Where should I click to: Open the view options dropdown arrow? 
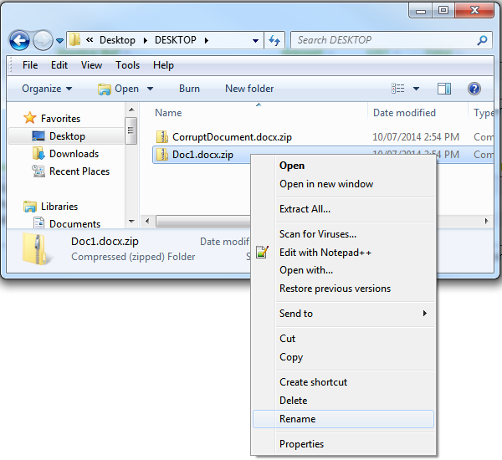pos(416,89)
